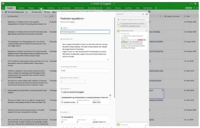Select the Knowledge Sources tab
Viewport: 200px width, 128px height.
pos(95,8)
